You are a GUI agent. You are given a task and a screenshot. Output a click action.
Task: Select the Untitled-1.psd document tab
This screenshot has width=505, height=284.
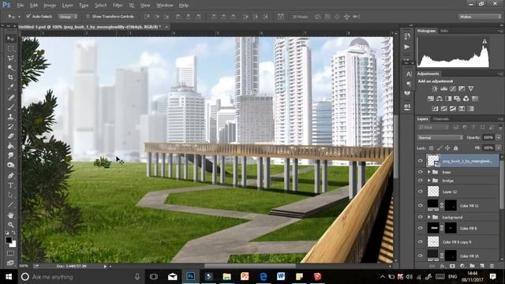89,27
